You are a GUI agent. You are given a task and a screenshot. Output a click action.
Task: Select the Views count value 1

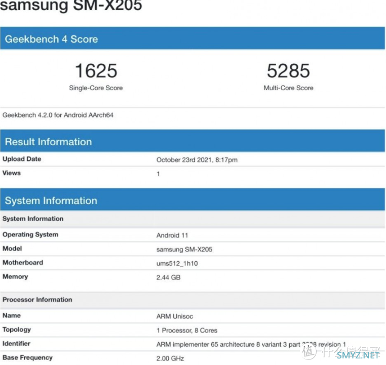coord(158,174)
